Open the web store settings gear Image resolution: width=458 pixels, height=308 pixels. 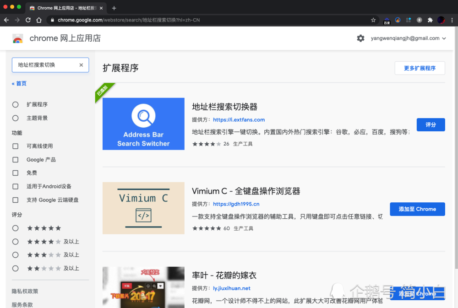point(361,38)
